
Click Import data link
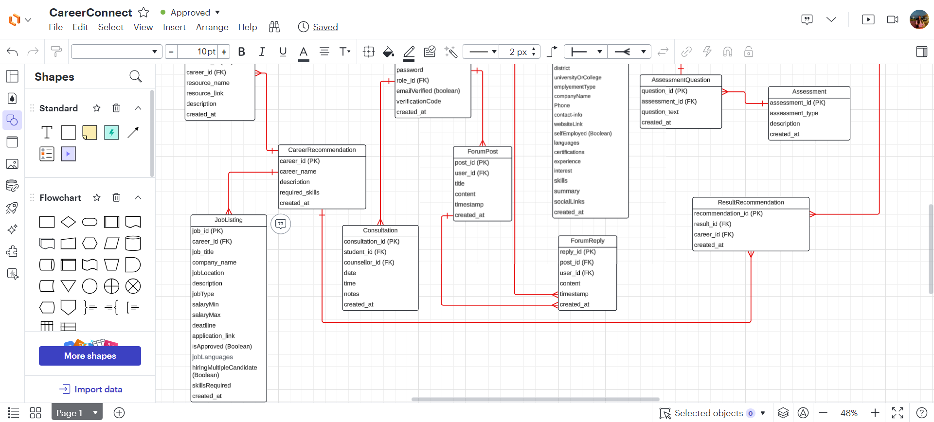point(90,389)
